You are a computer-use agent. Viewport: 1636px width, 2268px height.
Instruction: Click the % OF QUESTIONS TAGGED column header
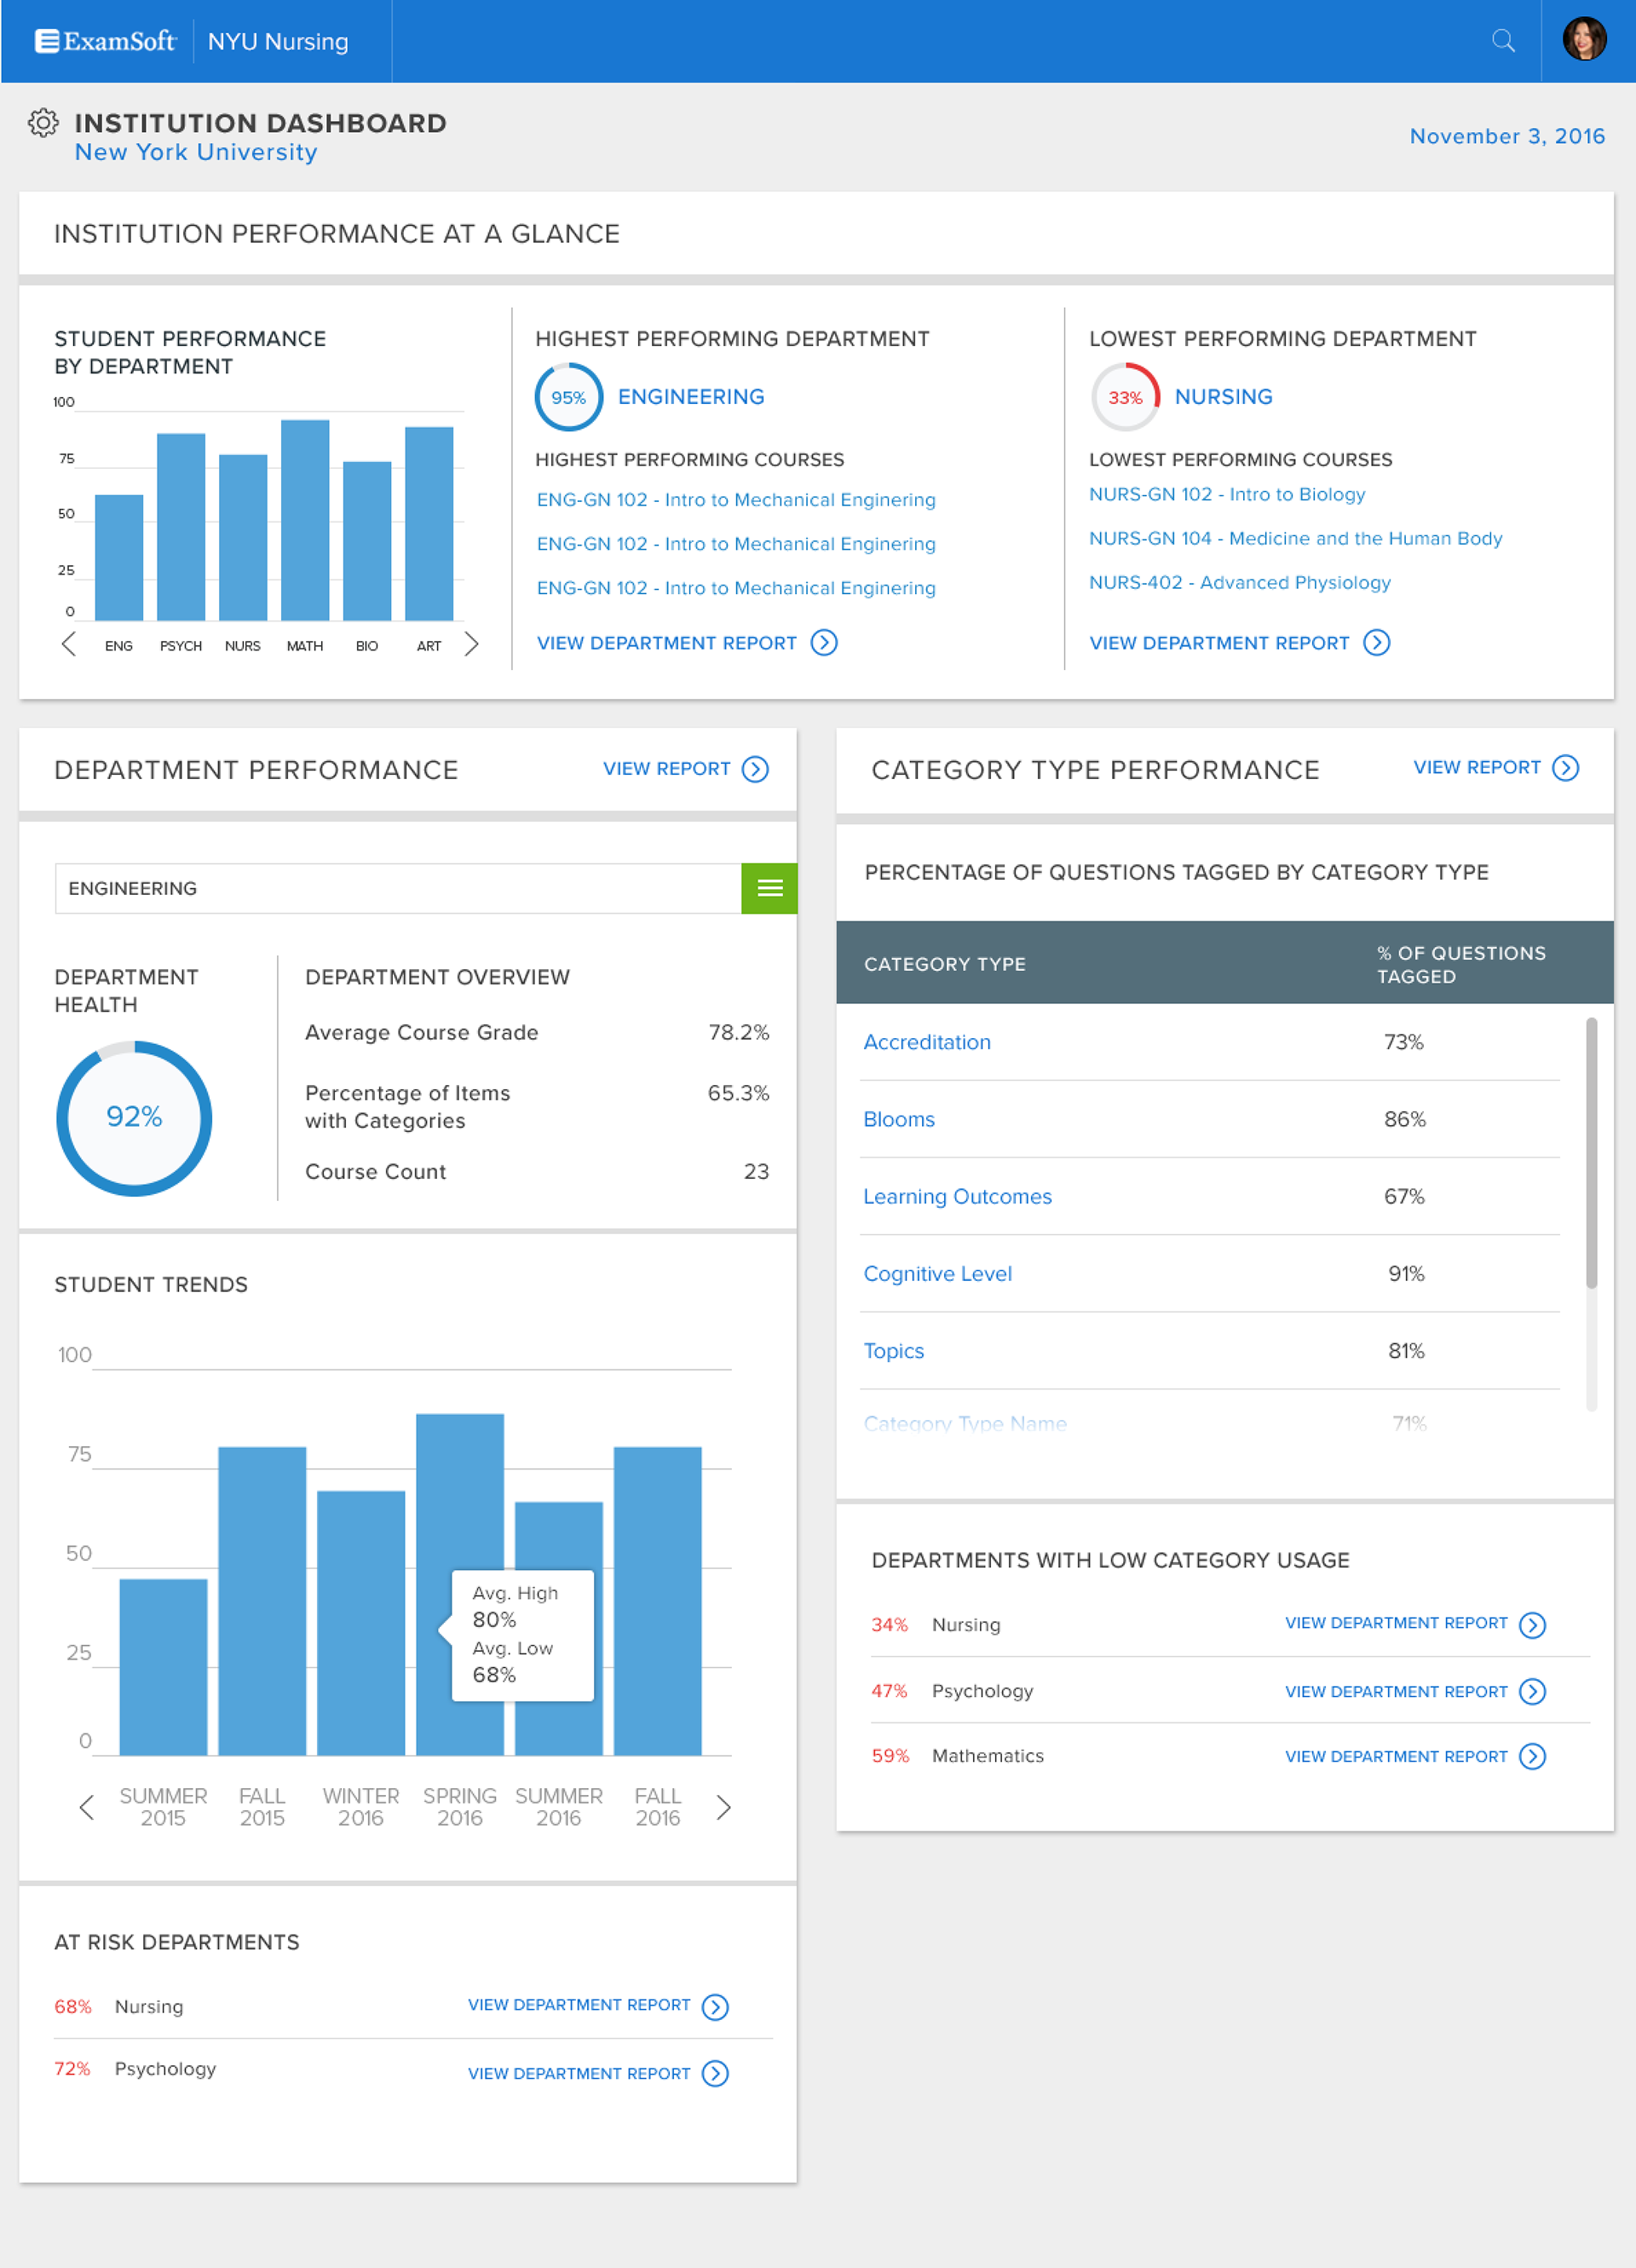1461,964
